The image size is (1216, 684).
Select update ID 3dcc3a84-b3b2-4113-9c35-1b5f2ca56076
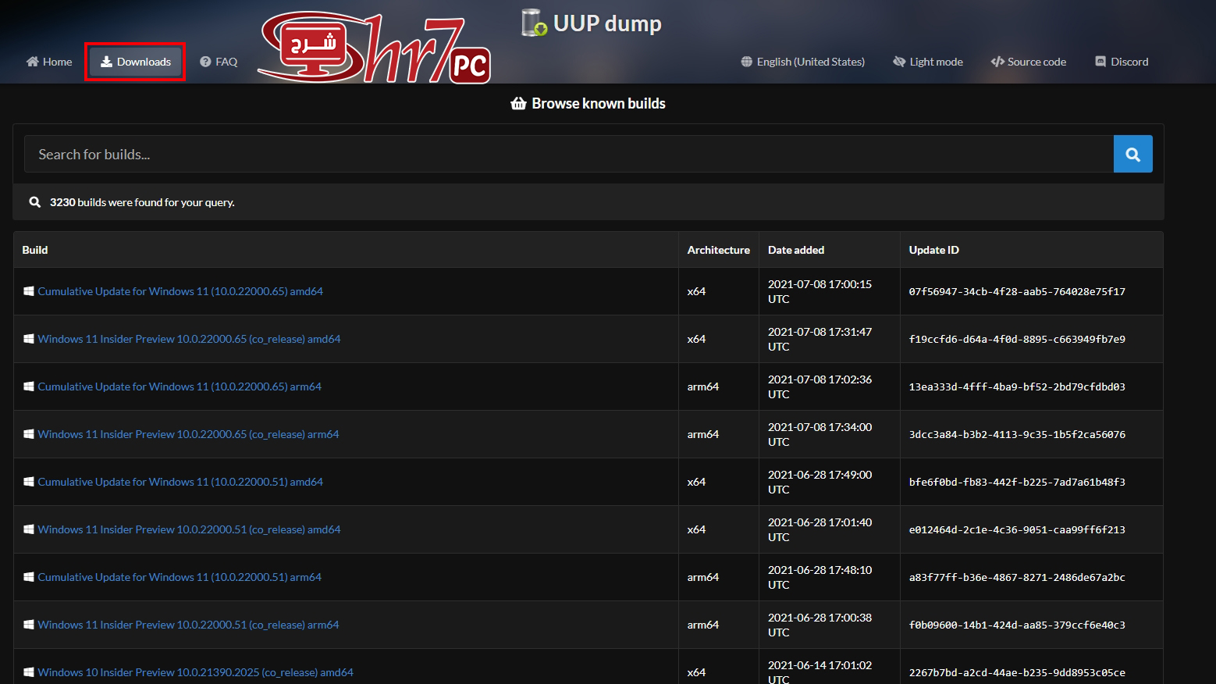pos(1017,434)
